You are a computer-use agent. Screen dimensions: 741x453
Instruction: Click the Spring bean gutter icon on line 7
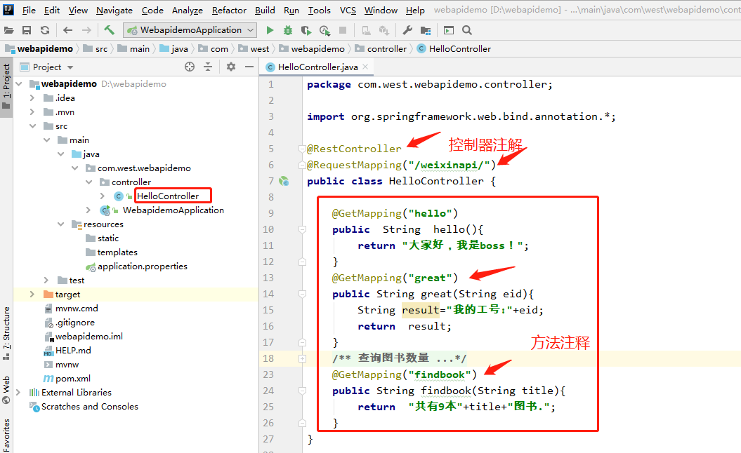pyautogui.click(x=284, y=181)
